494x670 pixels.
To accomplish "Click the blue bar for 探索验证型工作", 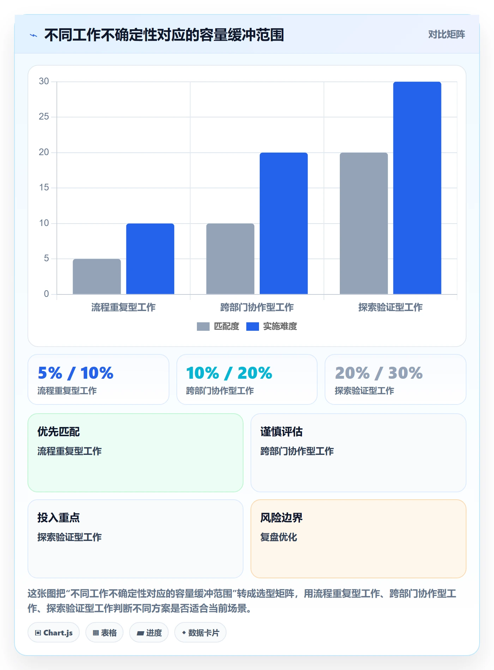I will point(417,188).
